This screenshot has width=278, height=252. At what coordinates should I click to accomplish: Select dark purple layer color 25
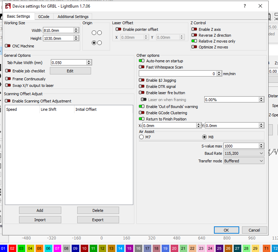[x=219, y=249]
